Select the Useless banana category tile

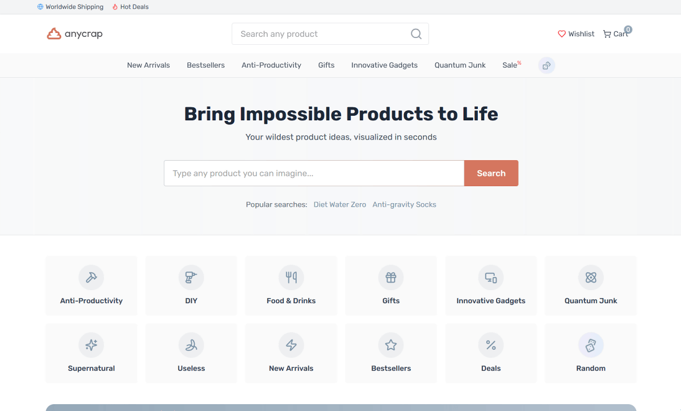[x=191, y=353]
